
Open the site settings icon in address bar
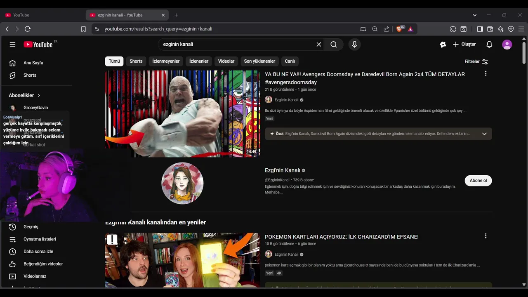coord(97,29)
